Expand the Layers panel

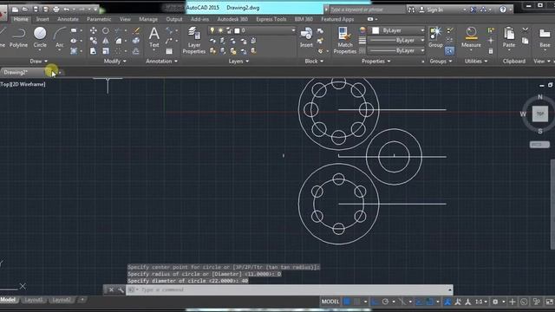point(238,62)
